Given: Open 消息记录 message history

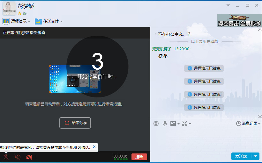Looking at the screenshot, I should coord(248,124).
